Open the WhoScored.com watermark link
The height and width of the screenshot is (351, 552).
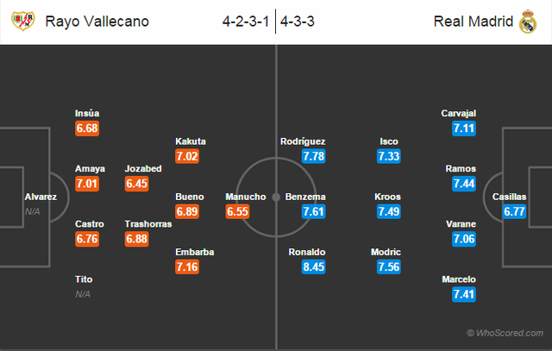(505, 333)
